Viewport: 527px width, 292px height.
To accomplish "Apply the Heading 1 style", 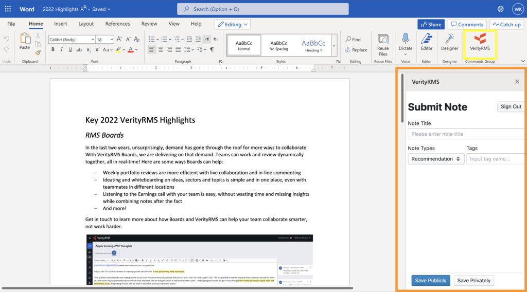I will point(313,45).
